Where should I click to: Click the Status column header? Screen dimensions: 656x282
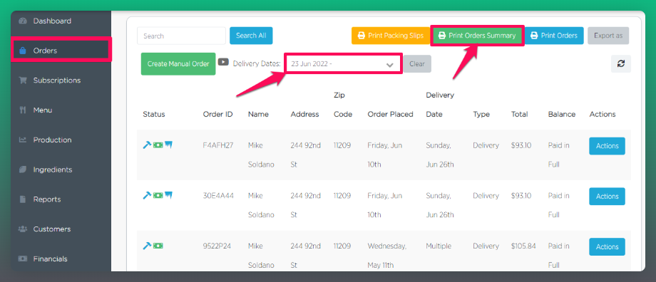click(x=153, y=114)
